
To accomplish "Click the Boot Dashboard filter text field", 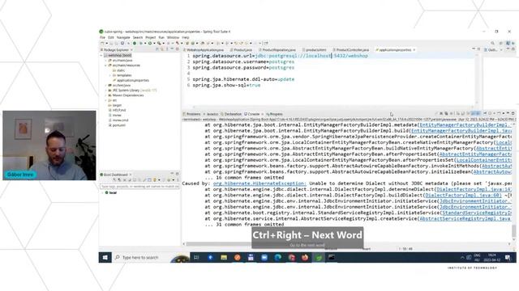I will [x=139, y=187].
